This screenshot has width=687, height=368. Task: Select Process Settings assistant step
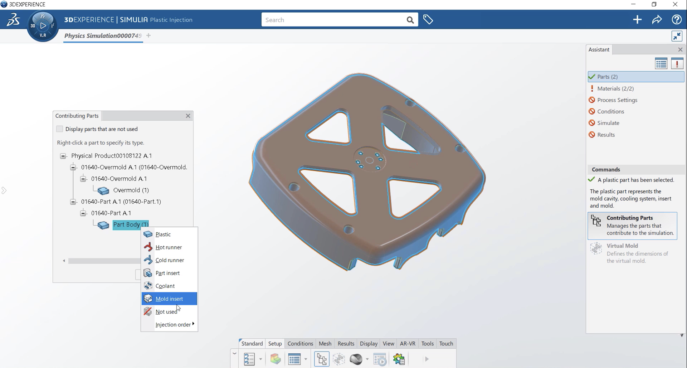(636, 100)
